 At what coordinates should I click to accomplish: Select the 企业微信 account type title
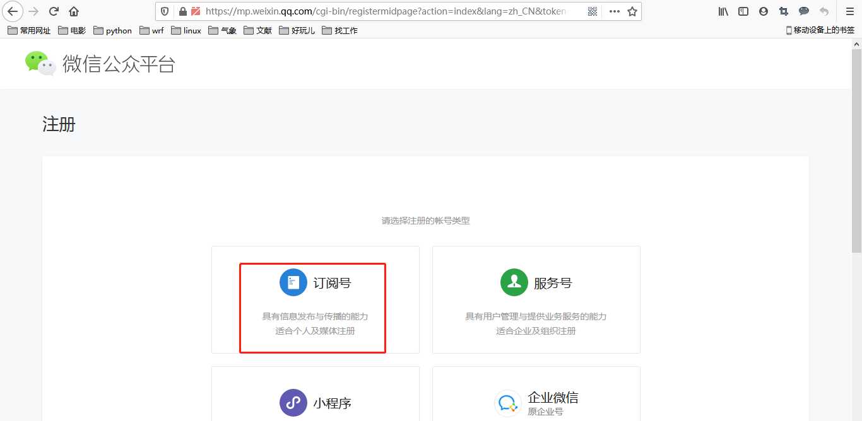coord(553,398)
